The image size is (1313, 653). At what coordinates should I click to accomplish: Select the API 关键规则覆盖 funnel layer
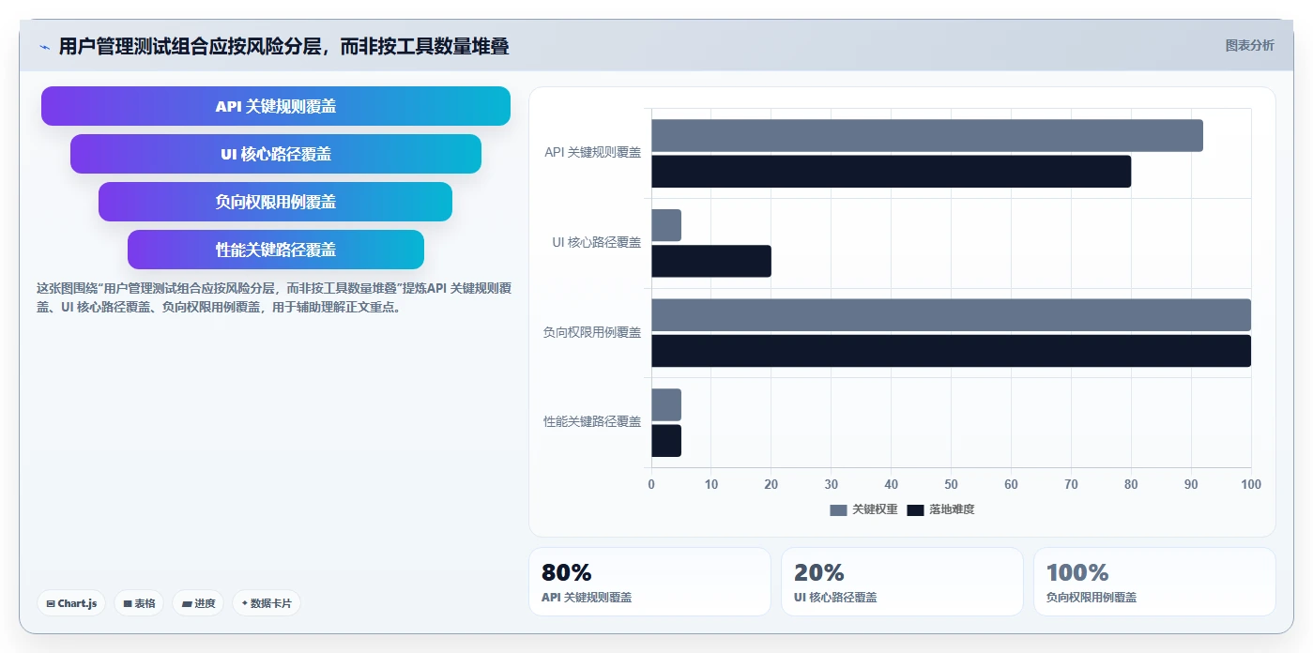(x=276, y=106)
